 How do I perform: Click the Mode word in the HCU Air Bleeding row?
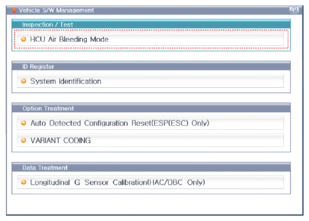click(99, 40)
